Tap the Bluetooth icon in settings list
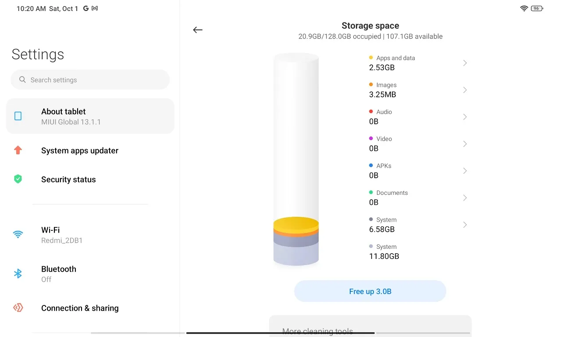The width and height of the screenshot is (561, 337). [x=18, y=274]
